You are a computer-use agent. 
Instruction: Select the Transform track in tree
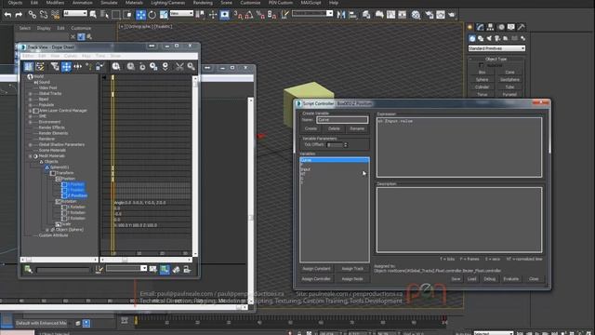point(62,173)
